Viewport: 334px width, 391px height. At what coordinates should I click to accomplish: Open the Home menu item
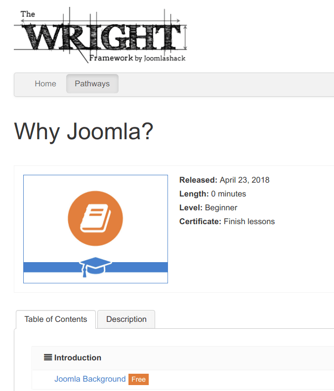[x=45, y=84]
